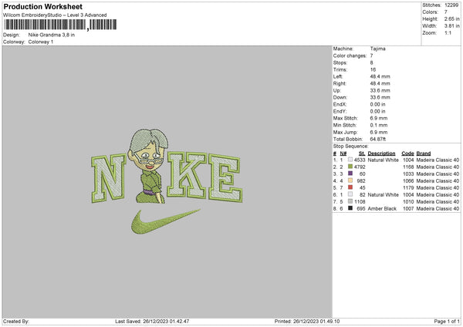Click the code 1179 cell
This screenshot has width=463, height=327.
[408, 187]
